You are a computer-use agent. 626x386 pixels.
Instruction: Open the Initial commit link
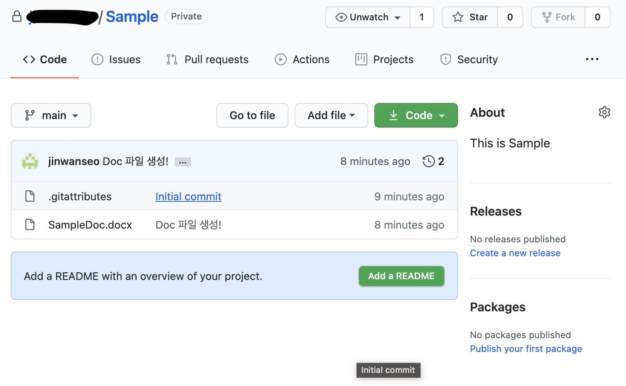coord(188,196)
